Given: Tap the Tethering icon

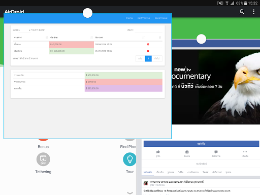Looking at the screenshot, I should 43,159.
